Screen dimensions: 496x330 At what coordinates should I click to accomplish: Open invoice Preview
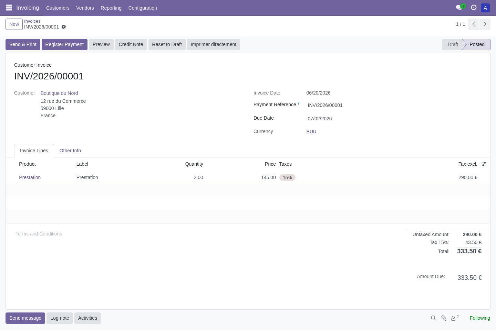pyautogui.click(x=101, y=44)
